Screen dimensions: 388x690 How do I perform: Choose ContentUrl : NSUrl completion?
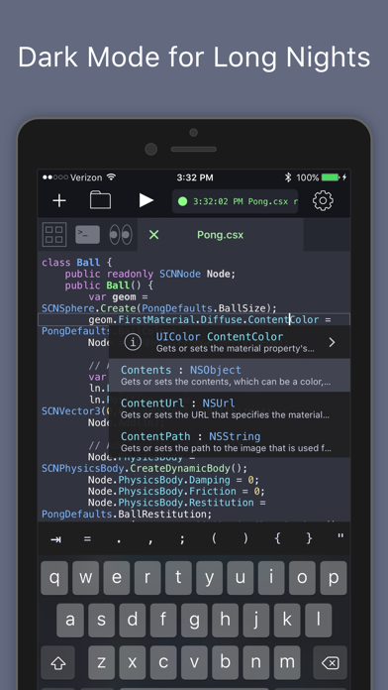[x=230, y=408]
